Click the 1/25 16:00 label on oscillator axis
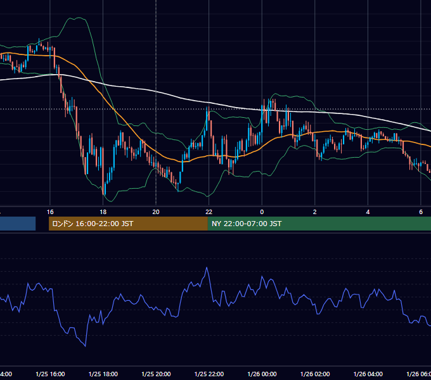Image resolution: width=431 pixels, height=380 pixels. click(50, 374)
